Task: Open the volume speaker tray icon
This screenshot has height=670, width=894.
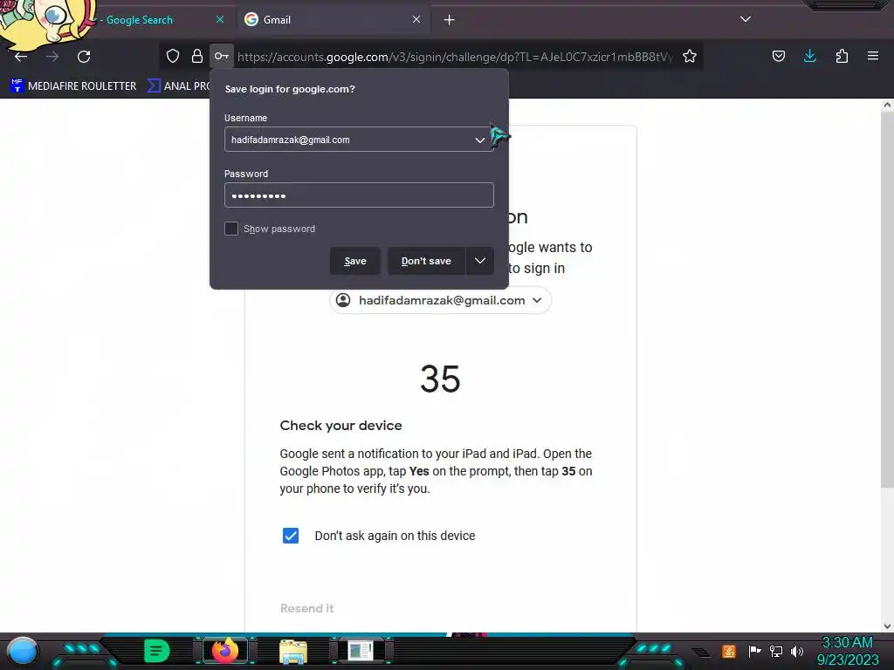Action: 797,651
